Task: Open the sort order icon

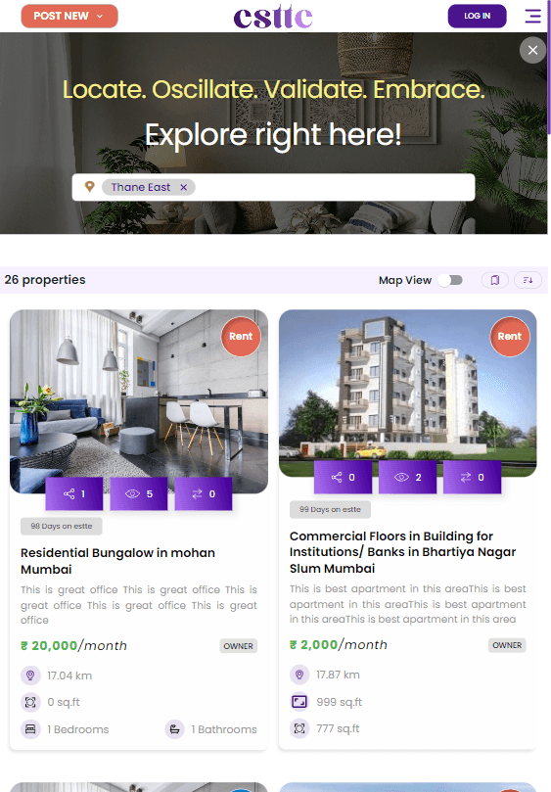Action: [x=528, y=280]
